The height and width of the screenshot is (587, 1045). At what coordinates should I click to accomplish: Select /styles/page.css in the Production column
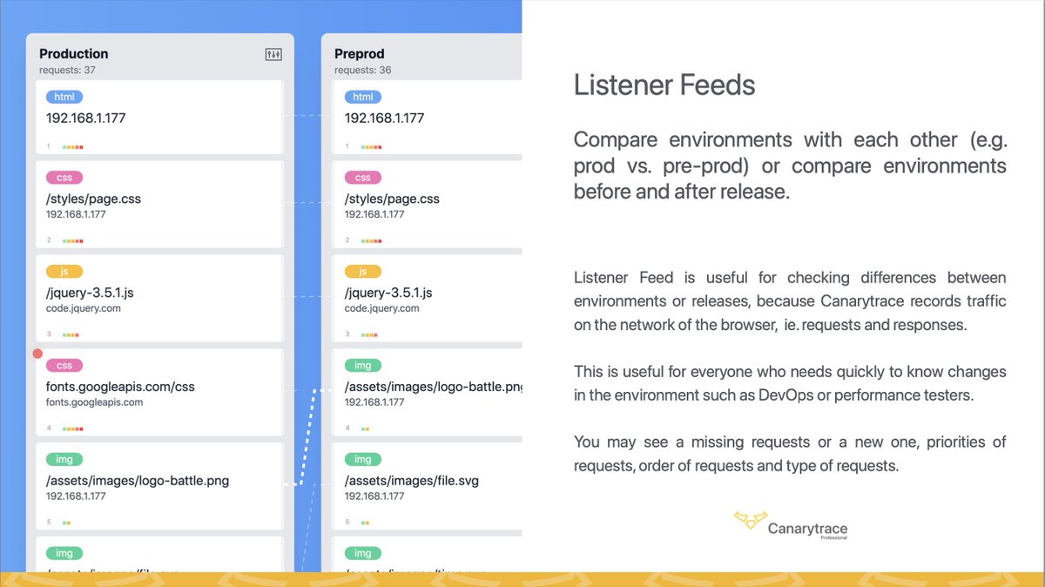click(x=93, y=199)
